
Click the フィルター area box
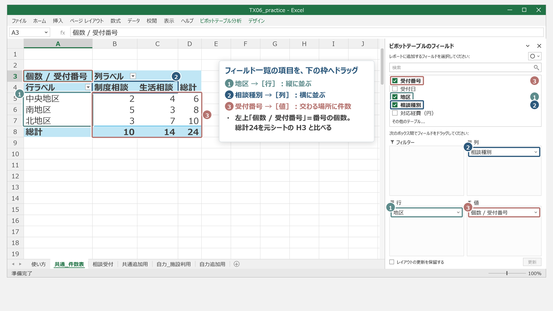pyautogui.click(x=426, y=170)
